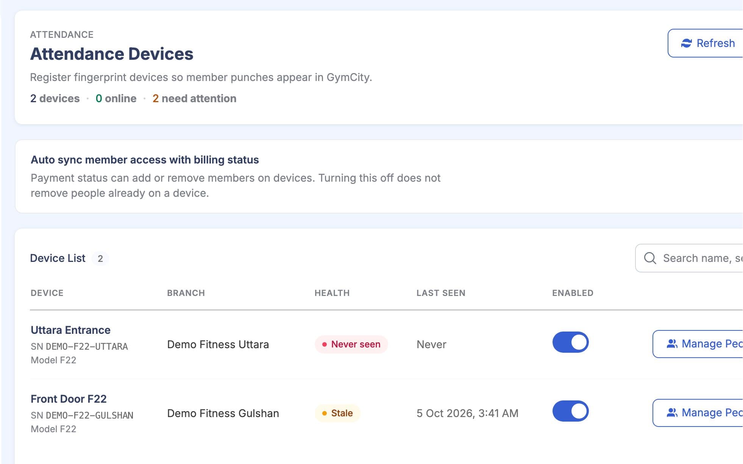Click the Last Seen column header
This screenshot has width=743, height=464.
click(441, 293)
